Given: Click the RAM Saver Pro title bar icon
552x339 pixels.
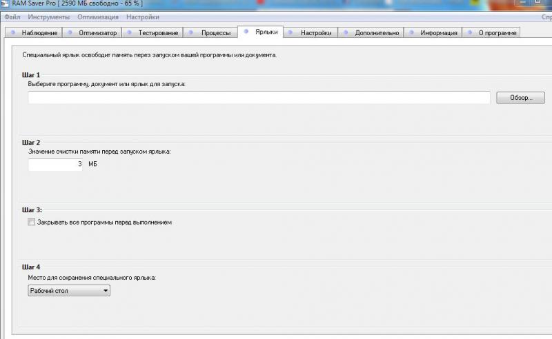Looking at the screenshot, I should tap(5, 3).
